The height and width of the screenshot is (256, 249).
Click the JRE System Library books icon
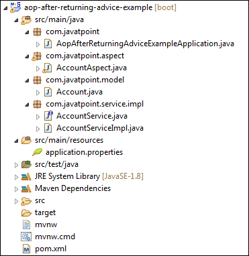tap(26, 176)
